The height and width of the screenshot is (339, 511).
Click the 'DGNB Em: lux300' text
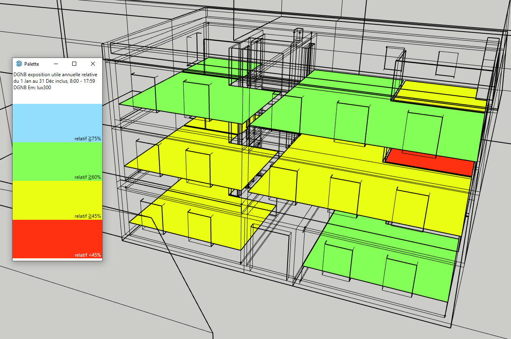coord(32,87)
